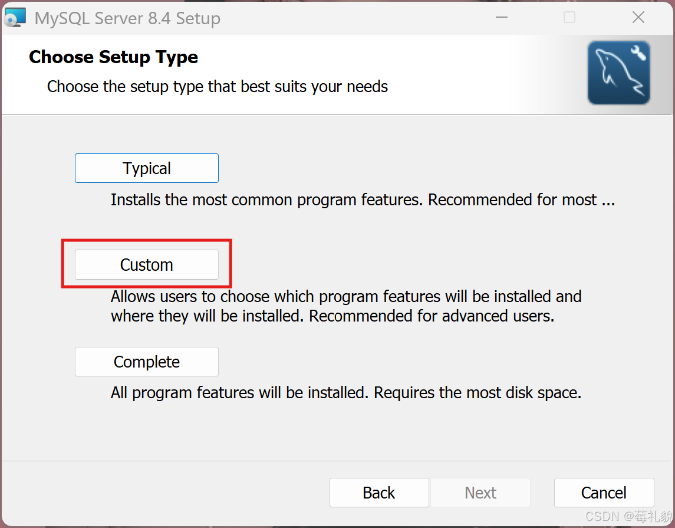Click the 'Choose Setup Type' heading
The width and height of the screenshot is (675, 528).
pos(113,57)
